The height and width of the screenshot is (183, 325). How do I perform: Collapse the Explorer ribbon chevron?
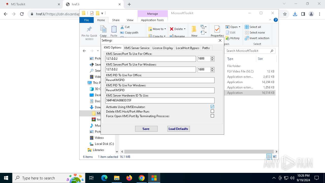coord(270,20)
